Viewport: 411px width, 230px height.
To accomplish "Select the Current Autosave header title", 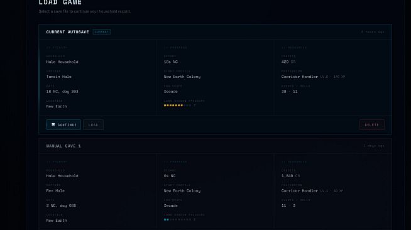I will pos(68,32).
